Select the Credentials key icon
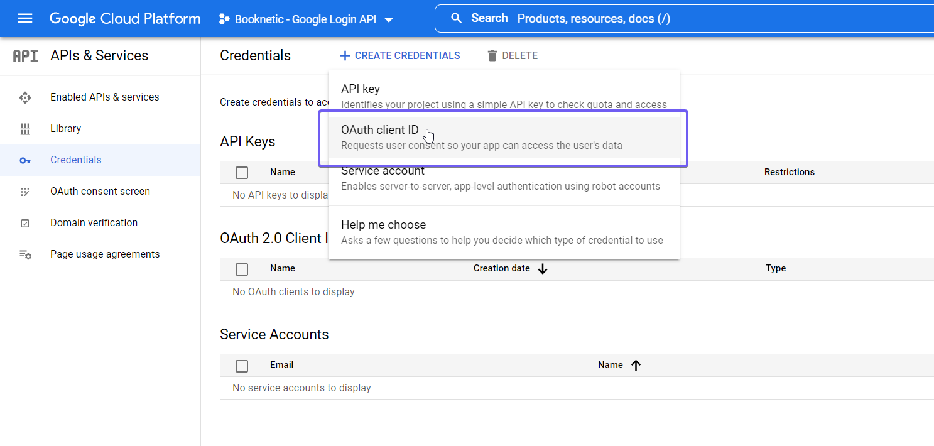Image resolution: width=934 pixels, height=446 pixels. pos(25,160)
